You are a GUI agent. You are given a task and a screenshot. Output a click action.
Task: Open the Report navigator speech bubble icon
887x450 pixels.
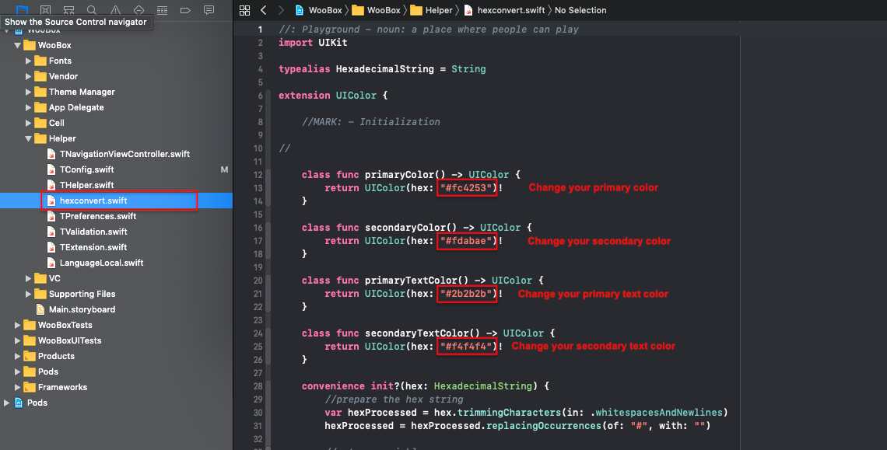[x=209, y=9]
